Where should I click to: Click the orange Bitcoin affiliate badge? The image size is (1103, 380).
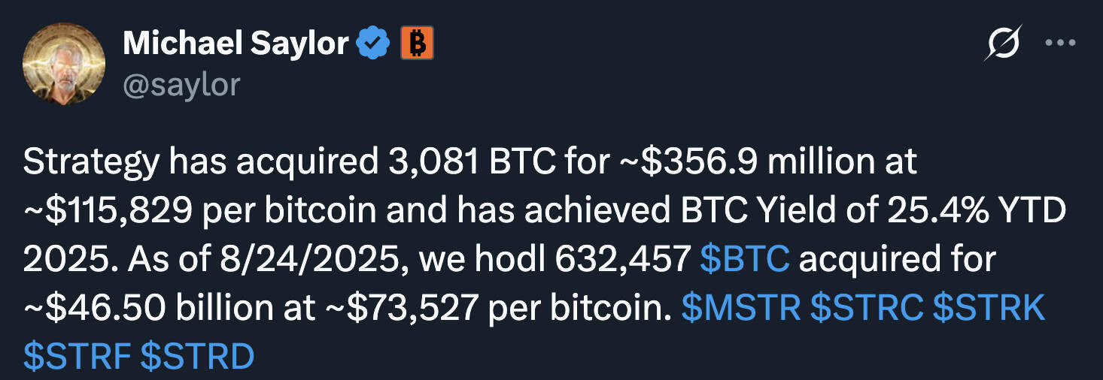click(x=416, y=44)
